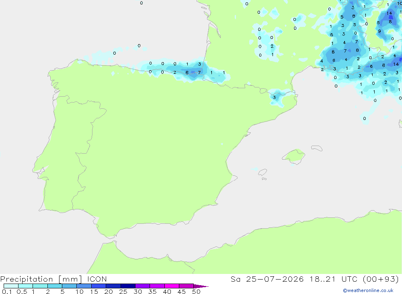The image size is (402, 294).
Task: Click the legend label '0.5'
Action: (22, 292)
